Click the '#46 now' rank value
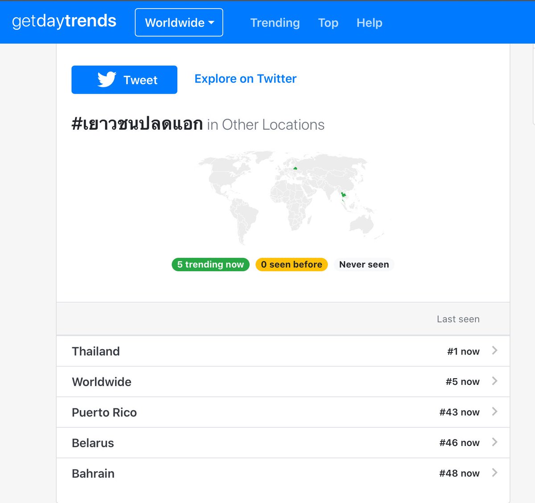 (x=460, y=443)
